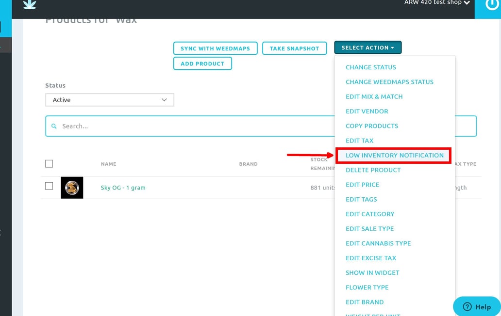501x316 pixels.
Task: Select Delete Product menu entry
Action: [373, 170]
